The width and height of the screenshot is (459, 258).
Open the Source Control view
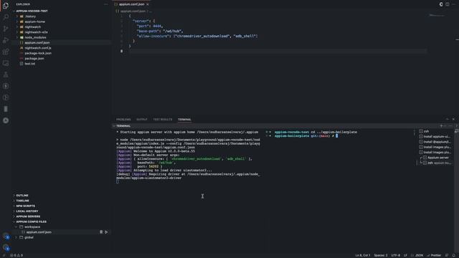(x=6, y=29)
